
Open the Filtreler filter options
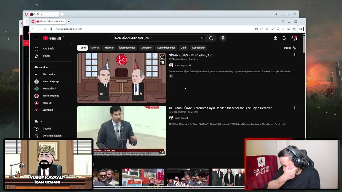pyautogui.click(x=289, y=48)
